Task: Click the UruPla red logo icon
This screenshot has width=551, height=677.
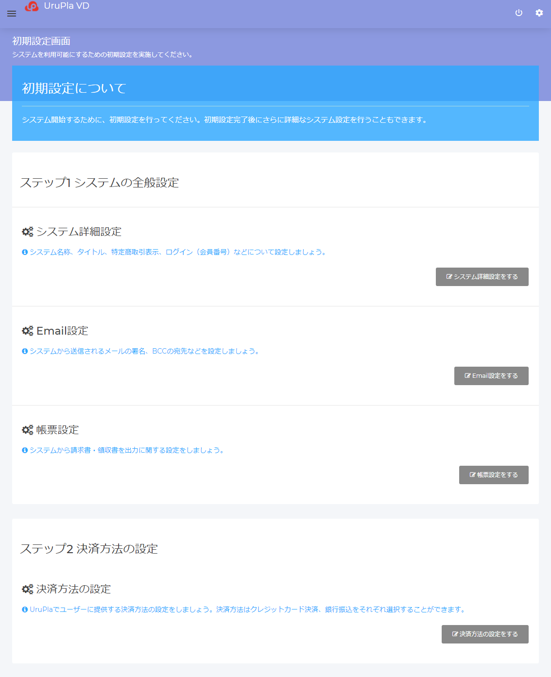Action: 32,6
